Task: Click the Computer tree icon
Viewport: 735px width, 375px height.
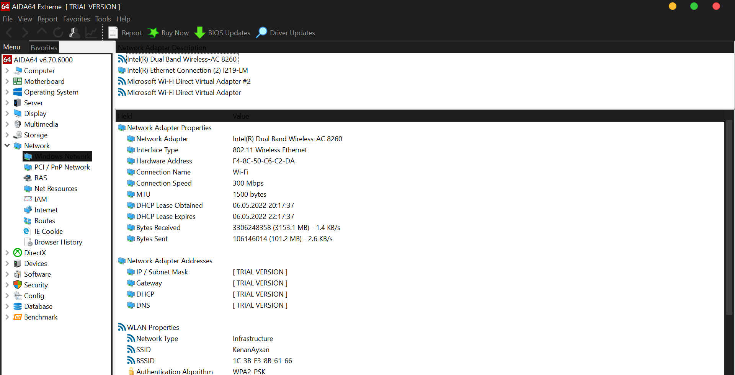Action: click(x=18, y=70)
